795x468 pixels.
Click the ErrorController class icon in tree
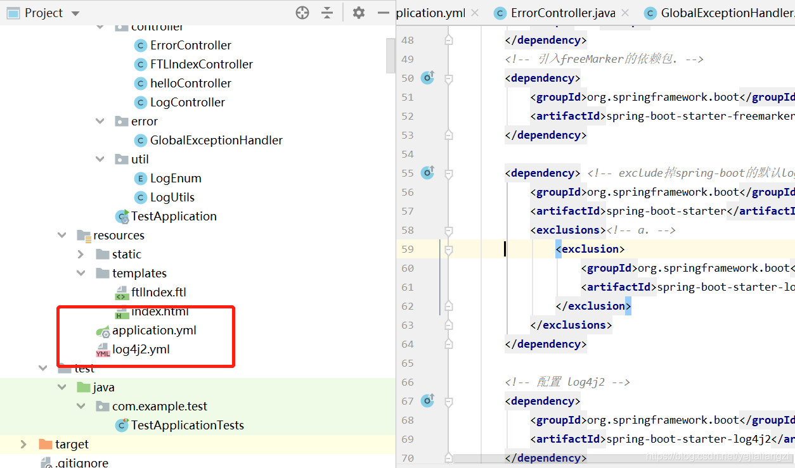tap(141, 46)
